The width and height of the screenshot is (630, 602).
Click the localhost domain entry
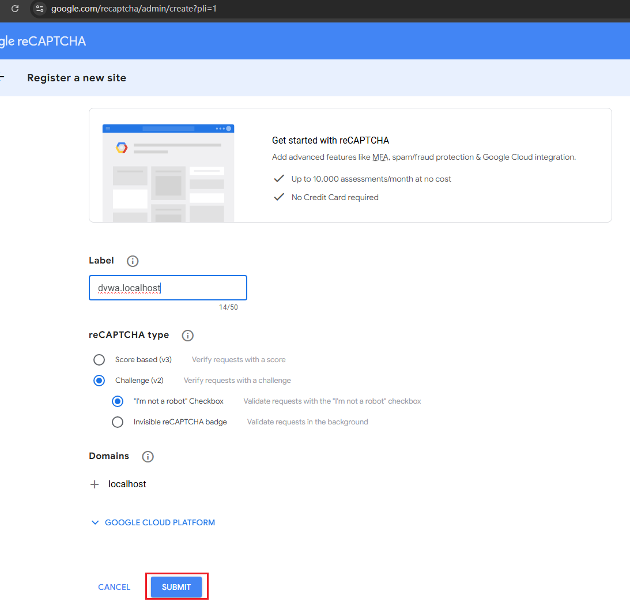[127, 484]
